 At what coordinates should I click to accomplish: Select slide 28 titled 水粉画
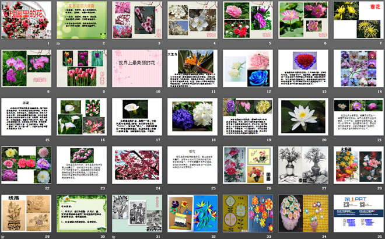[x=359, y=165]
